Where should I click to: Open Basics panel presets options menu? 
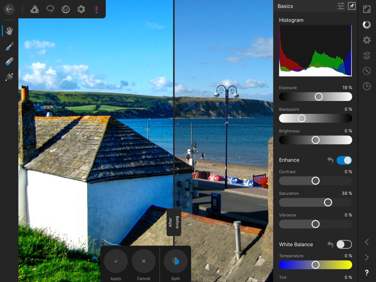(341, 6)
